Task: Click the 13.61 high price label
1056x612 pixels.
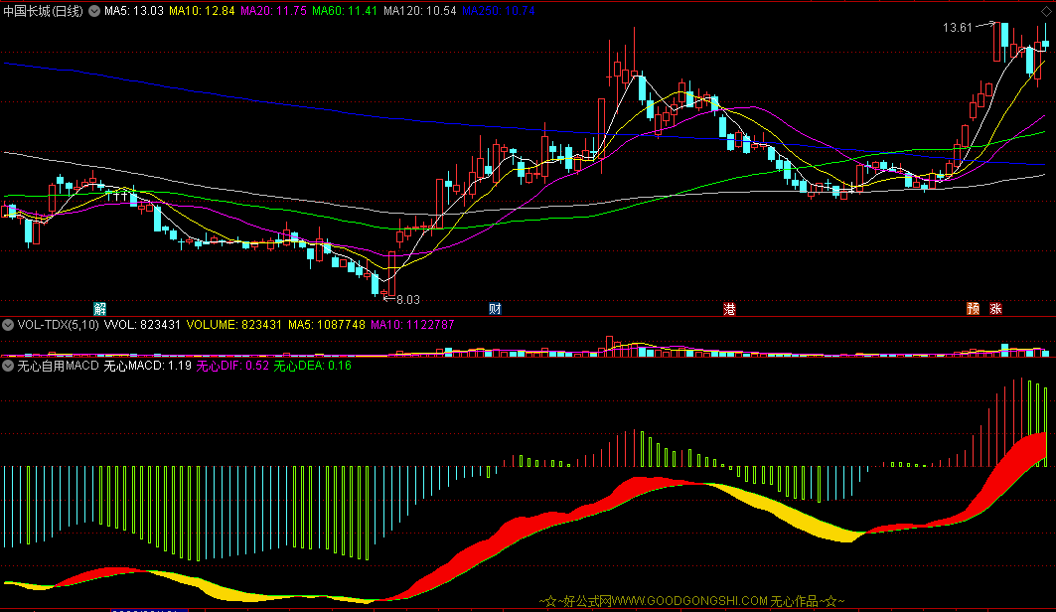Action: 957,28
